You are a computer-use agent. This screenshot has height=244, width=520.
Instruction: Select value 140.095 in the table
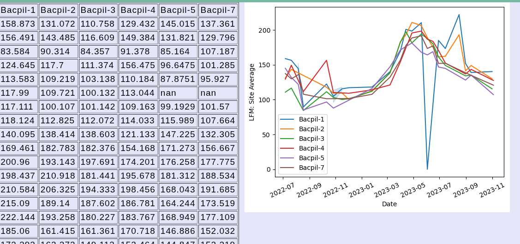pyautogui.click(x=19, y=134)
